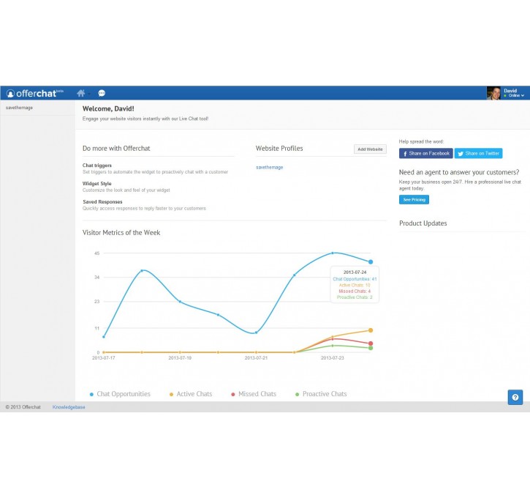The height and width of the screenshot is (498, 530).
Task: Click the 2013-07-23 axis label
Action: (333, 358)
